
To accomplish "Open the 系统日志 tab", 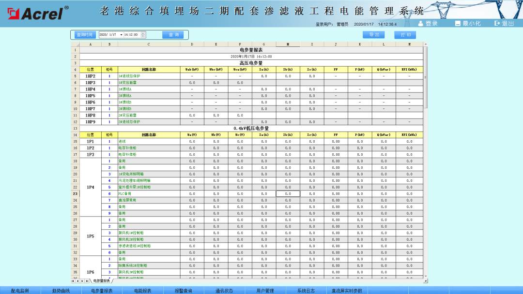I will [306, 291].
